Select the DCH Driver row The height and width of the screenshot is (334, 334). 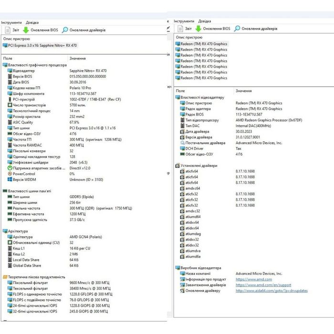tap(211, 149)
